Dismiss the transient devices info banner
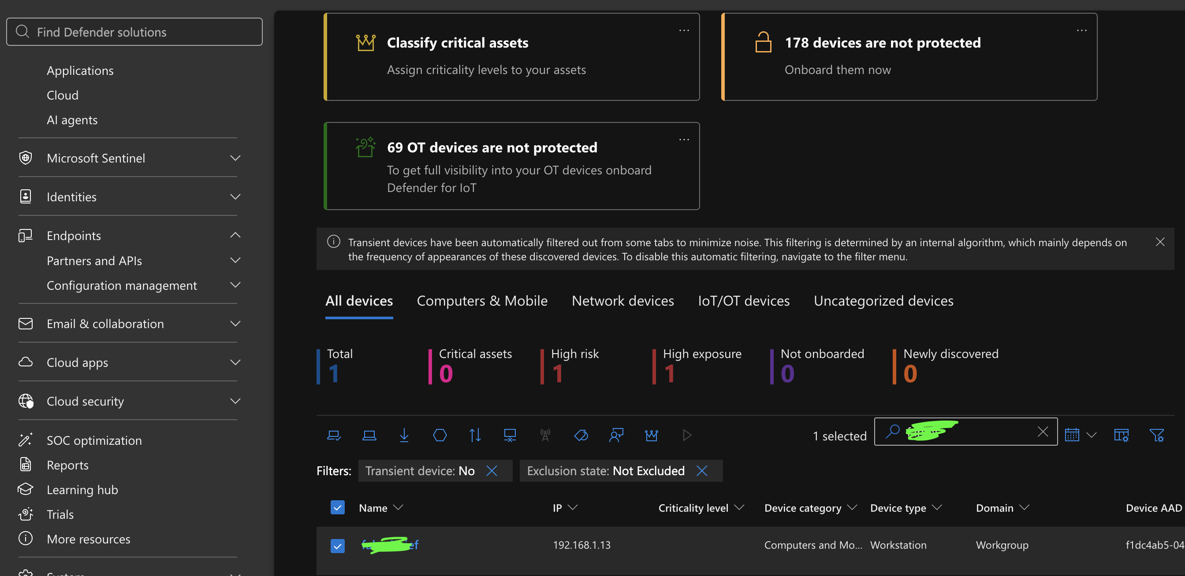The image size is (1185, 576). coord(1160,242)
